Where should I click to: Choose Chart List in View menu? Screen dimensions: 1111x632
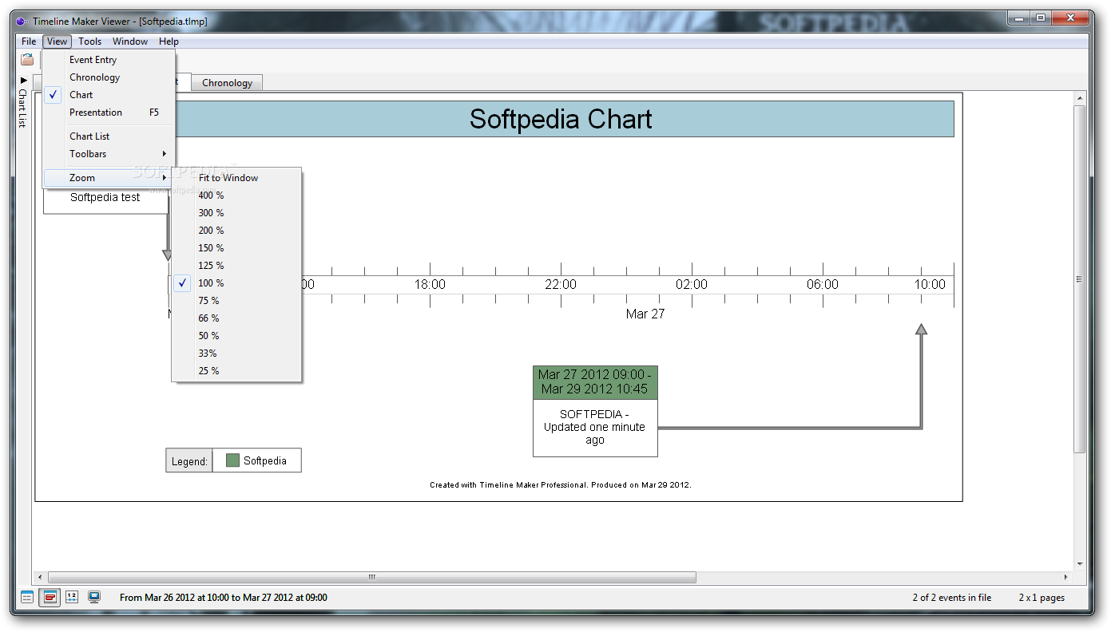tap(109, 136)
